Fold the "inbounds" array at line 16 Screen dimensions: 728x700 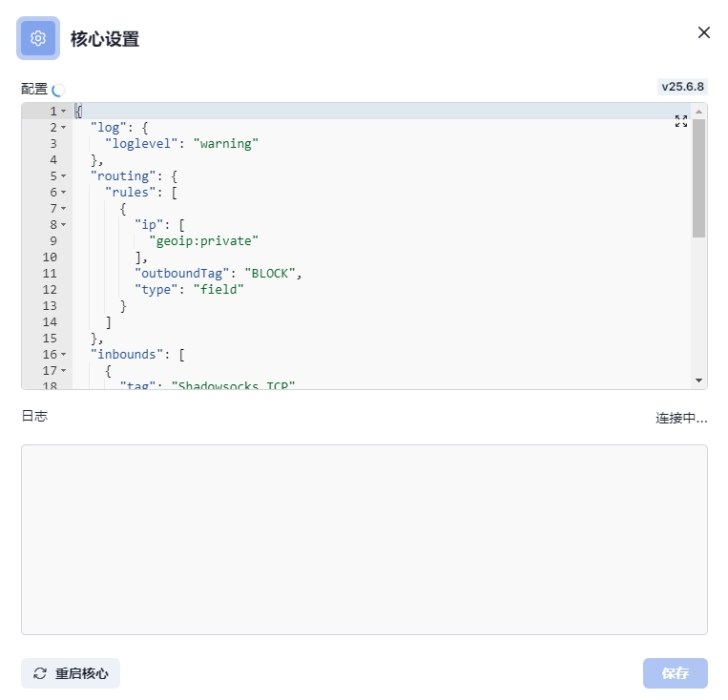pos(64,355)
